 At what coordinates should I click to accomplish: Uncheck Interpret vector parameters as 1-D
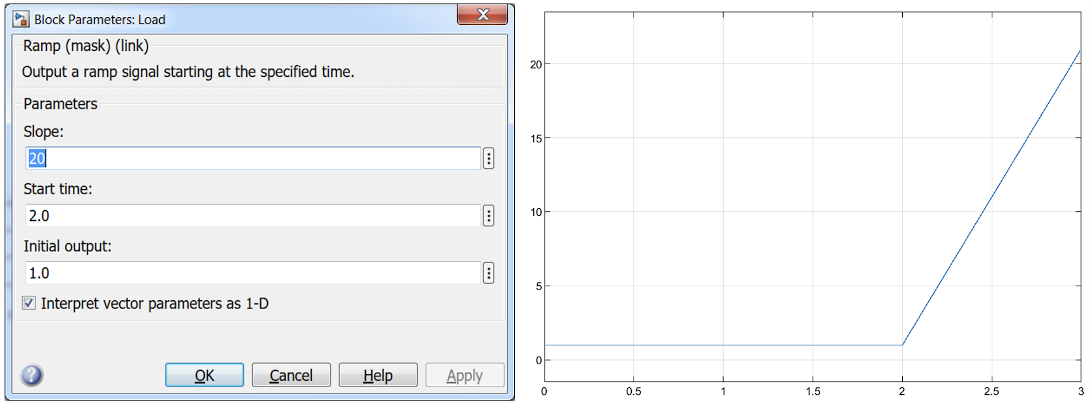pyautogui.click(x=29, y=303)
